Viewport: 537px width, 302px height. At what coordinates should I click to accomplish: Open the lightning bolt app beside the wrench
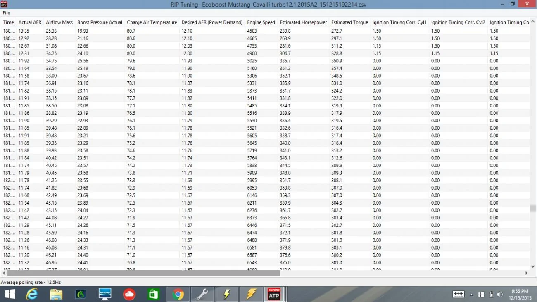pyautogui.click(x=227, y=294)
